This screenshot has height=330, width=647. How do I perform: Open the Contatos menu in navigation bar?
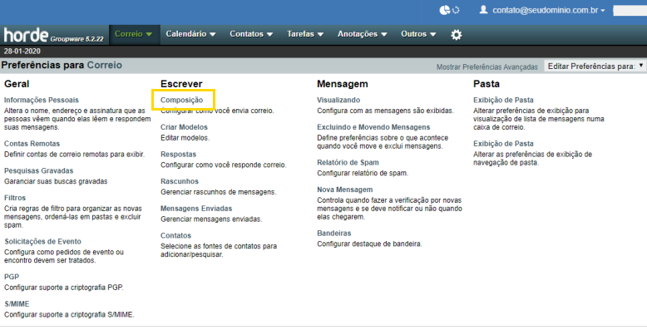click(x=251, y=34)
